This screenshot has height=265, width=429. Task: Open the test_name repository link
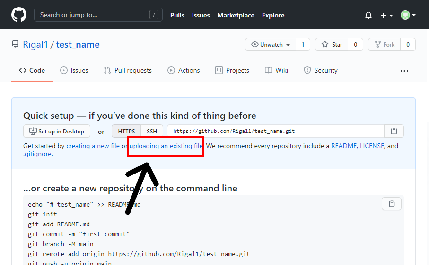(x=78, y=44)
